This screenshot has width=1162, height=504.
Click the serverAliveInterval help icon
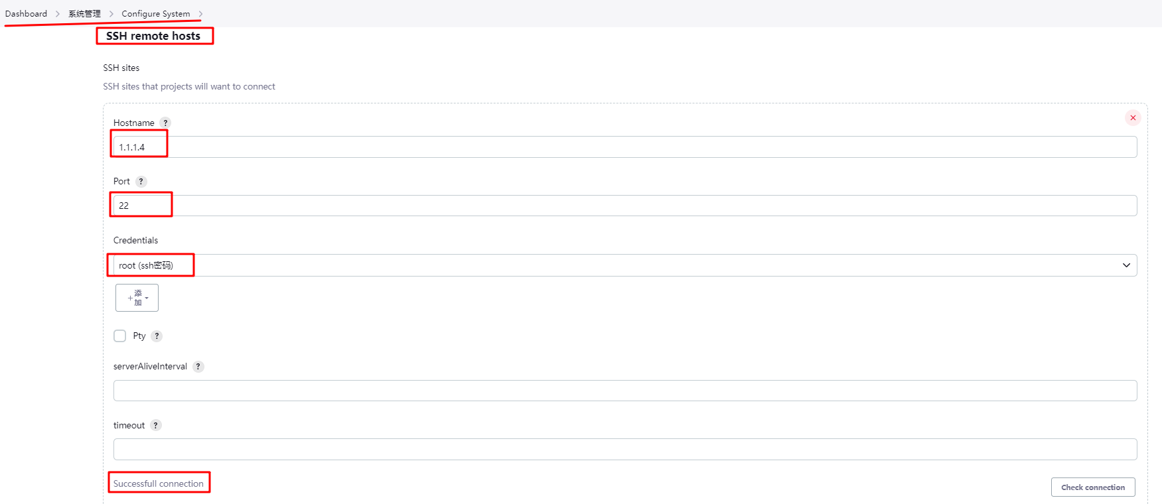(198, 367)
